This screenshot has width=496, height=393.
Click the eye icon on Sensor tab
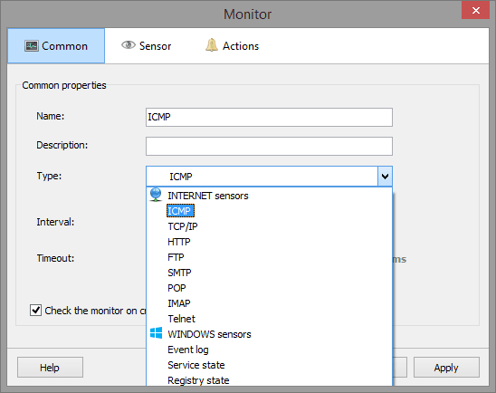click(129, 45)
